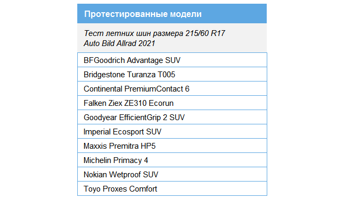Screen dimensions: 344x199
Task: Select the Imperial Ecosport SUV row
Action: [172, 131]
